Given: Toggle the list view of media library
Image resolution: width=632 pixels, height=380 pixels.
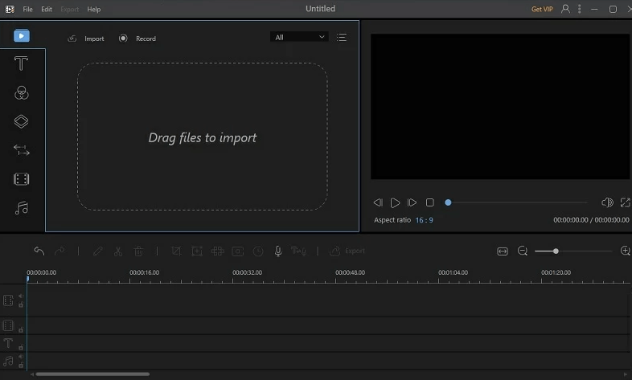Looking at the screenshot, I should pyautogui.click(x=342, y=37).
